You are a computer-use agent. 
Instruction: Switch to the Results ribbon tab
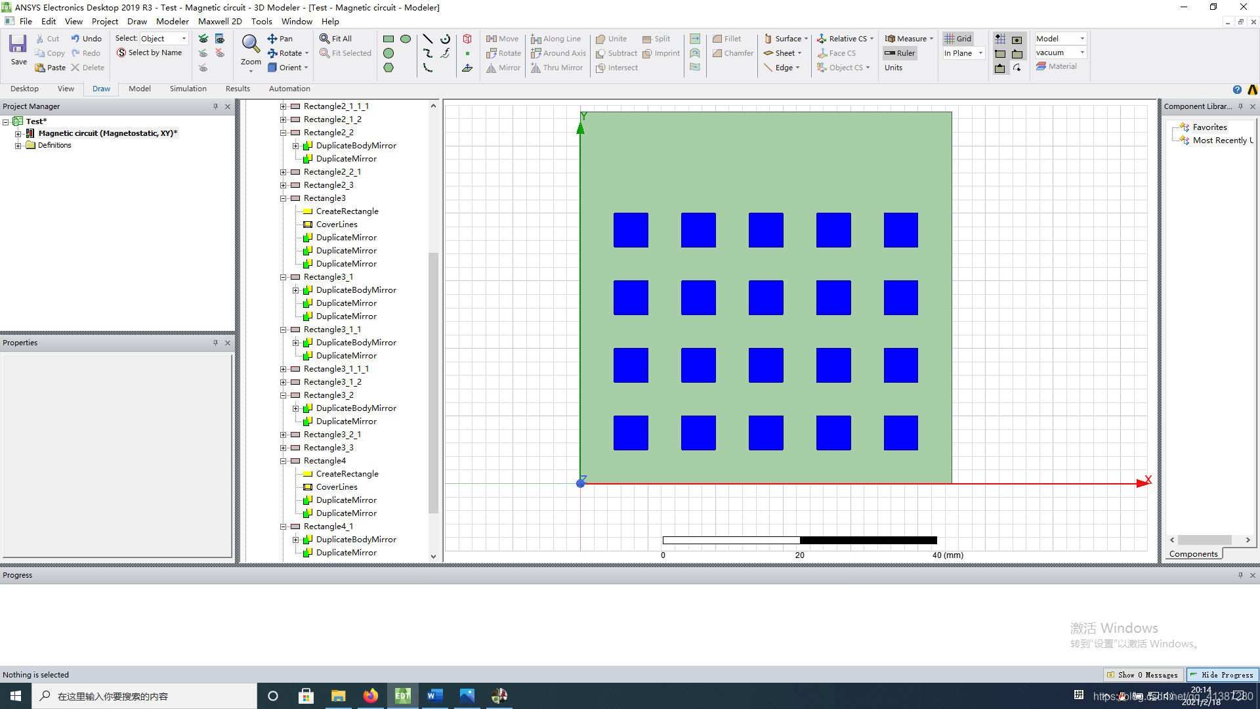point(238,89)
